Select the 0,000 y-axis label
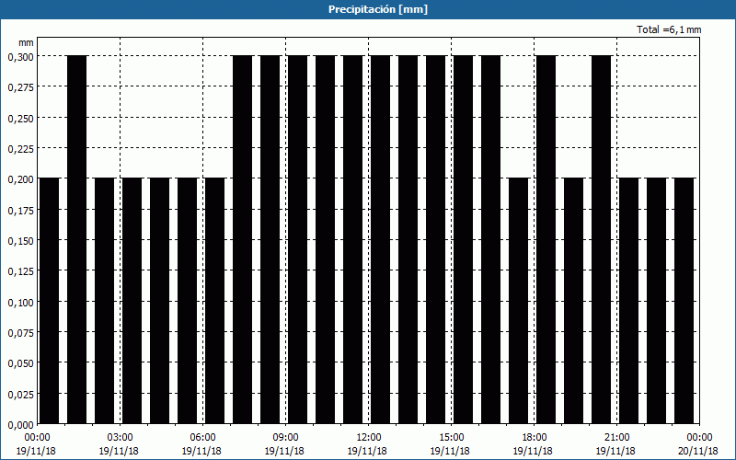Image resolution: width=736 pixels, height=460 pixels. pyautogui.click(x=20, y=425)
